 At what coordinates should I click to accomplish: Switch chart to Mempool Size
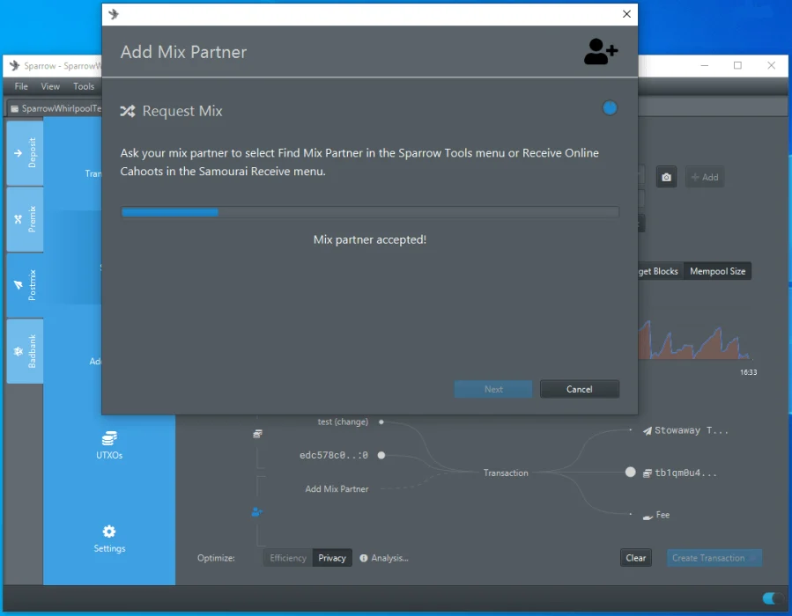pyautogui.click(x=717, y=271)
